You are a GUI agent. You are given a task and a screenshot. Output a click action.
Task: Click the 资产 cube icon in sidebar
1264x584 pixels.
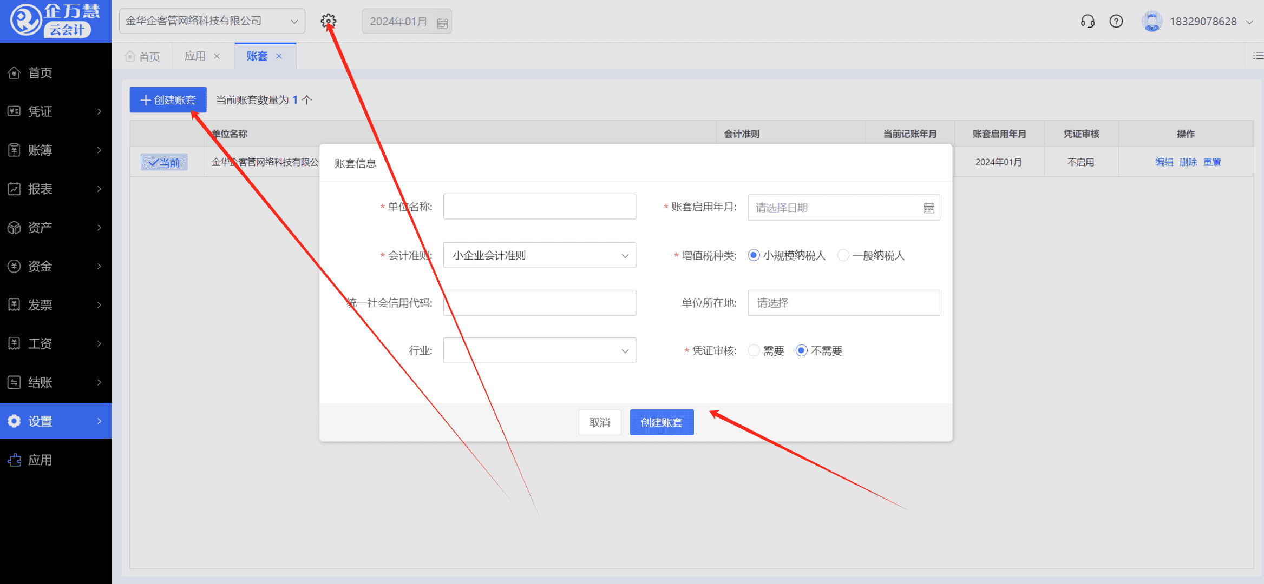pyautogui.click(x=14, y=228)
